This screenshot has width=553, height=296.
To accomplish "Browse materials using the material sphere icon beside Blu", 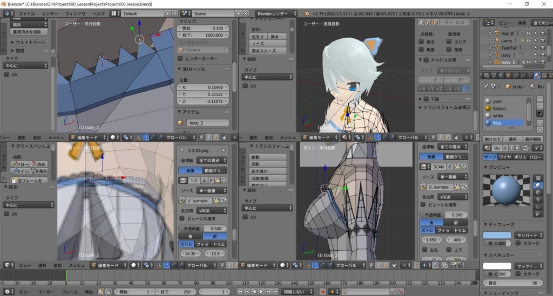I will pyautogui.click(x=488, y=148).
